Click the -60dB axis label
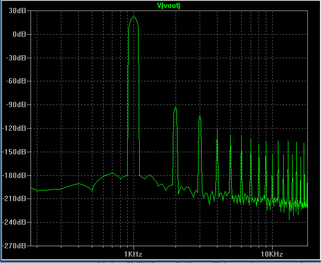The image size is (321, 263). pos(16,81)
